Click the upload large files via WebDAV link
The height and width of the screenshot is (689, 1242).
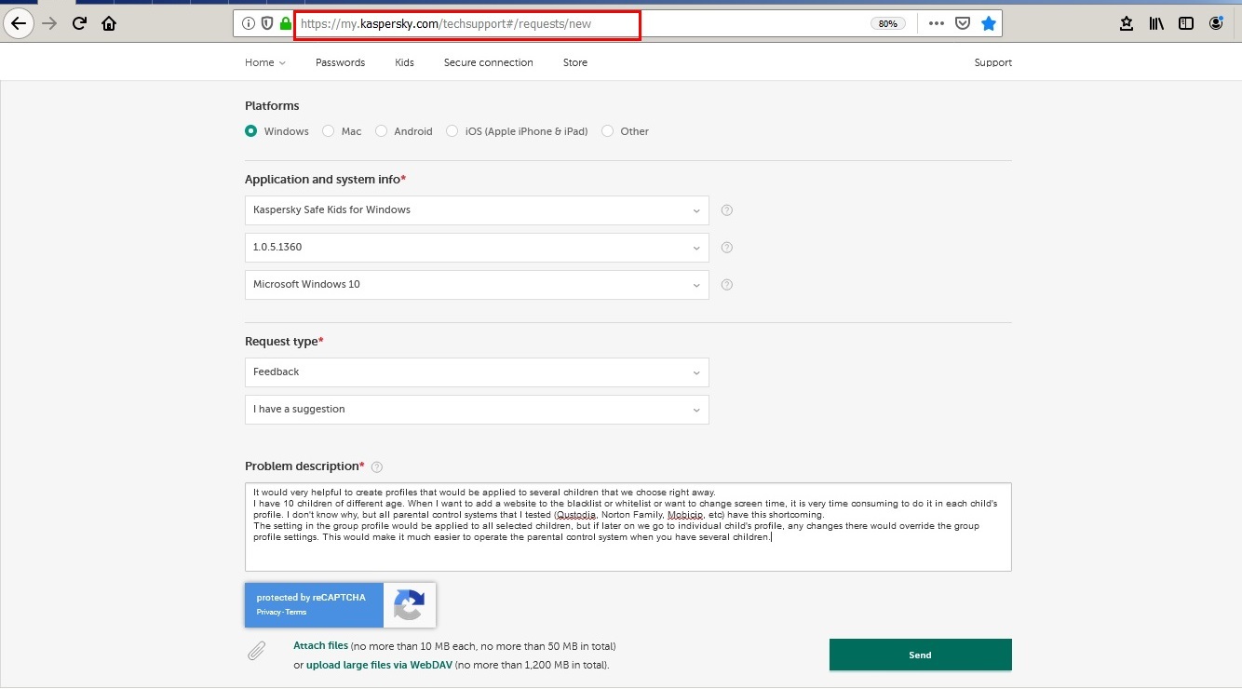(380, 665)
